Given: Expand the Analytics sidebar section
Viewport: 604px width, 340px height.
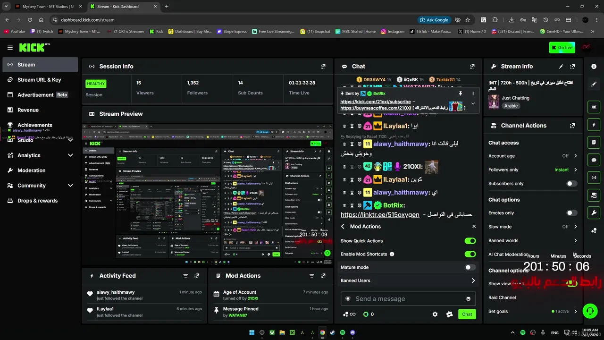Looking at the screenshot, I should [x=70, y=155].
